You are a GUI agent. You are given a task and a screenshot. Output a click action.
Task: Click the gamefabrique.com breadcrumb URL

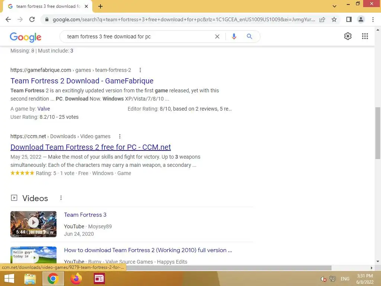pos(71,70)
